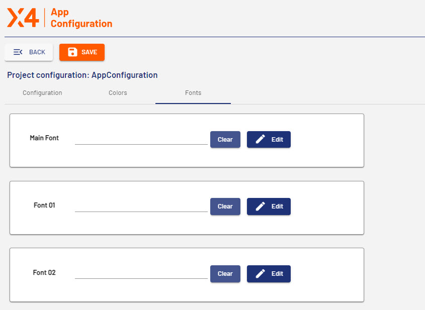Click the floppy disk save icon
The height and width of the screenshot is (310, 425).
[72, 52]
